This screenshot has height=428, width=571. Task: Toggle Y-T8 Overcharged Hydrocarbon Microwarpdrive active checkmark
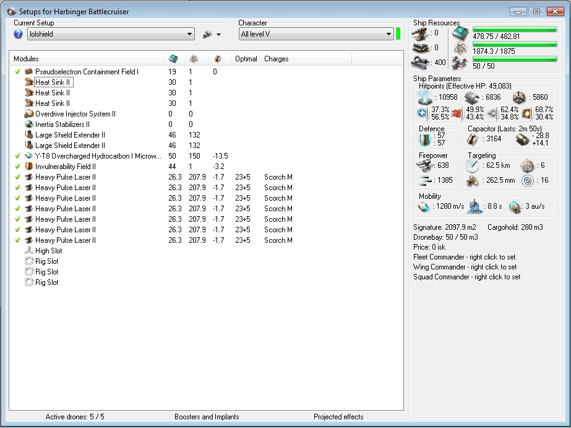[x=17, y=155]
